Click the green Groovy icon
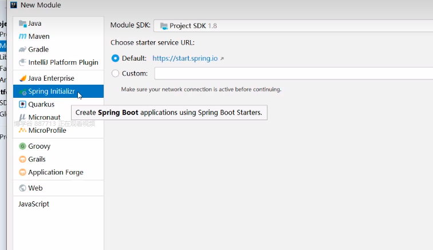The image size is (433, 250). tap(23, 146)
